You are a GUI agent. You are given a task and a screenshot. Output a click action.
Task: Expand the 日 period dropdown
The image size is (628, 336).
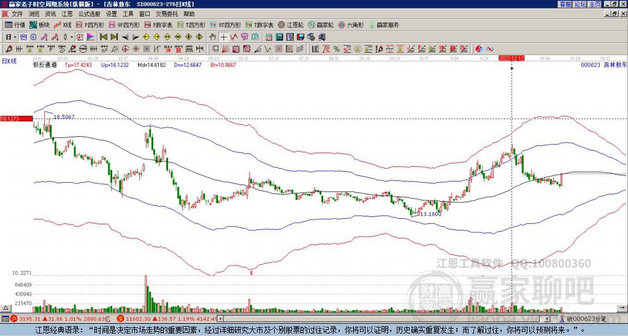tap(11, 37)
